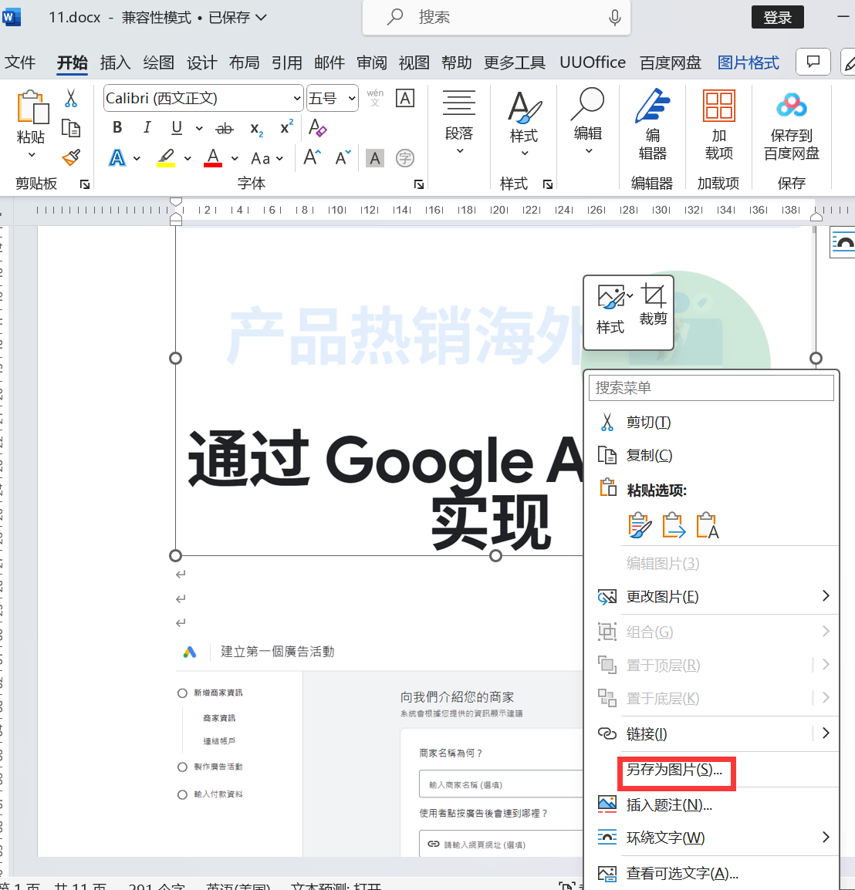Choose 查看可选文字(A)... menu item
Screen dimensions: 855x890
[x=711, y=873]
